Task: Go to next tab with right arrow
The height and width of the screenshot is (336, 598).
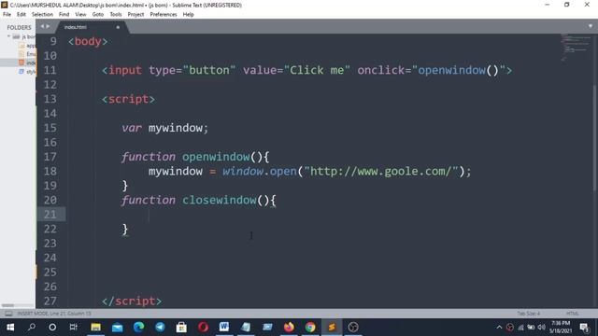Action: (x=48, y=27)
